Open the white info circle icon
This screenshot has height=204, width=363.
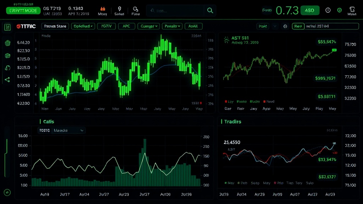click(328, 10)
